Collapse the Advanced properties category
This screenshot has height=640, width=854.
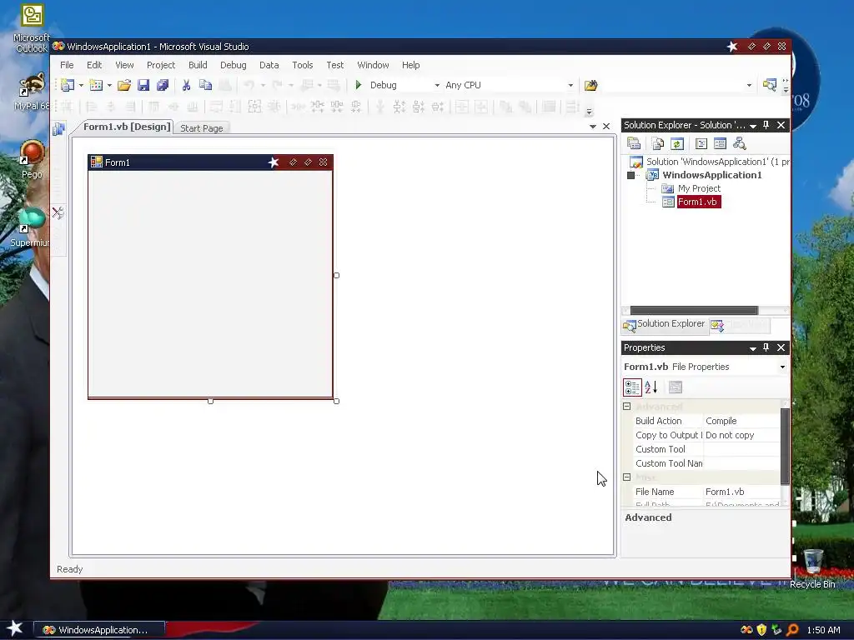tap(627, 407)
